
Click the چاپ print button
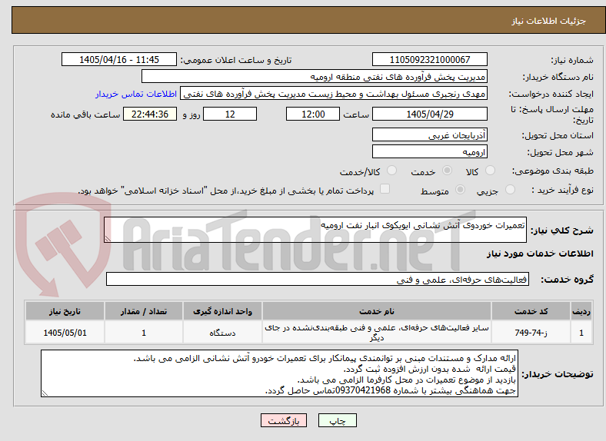pos(338,420)
